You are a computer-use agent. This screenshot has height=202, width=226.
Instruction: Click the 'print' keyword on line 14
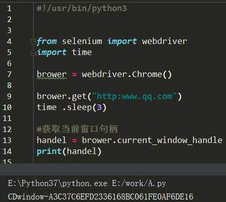pyautogui.click(x=49, y=151)
